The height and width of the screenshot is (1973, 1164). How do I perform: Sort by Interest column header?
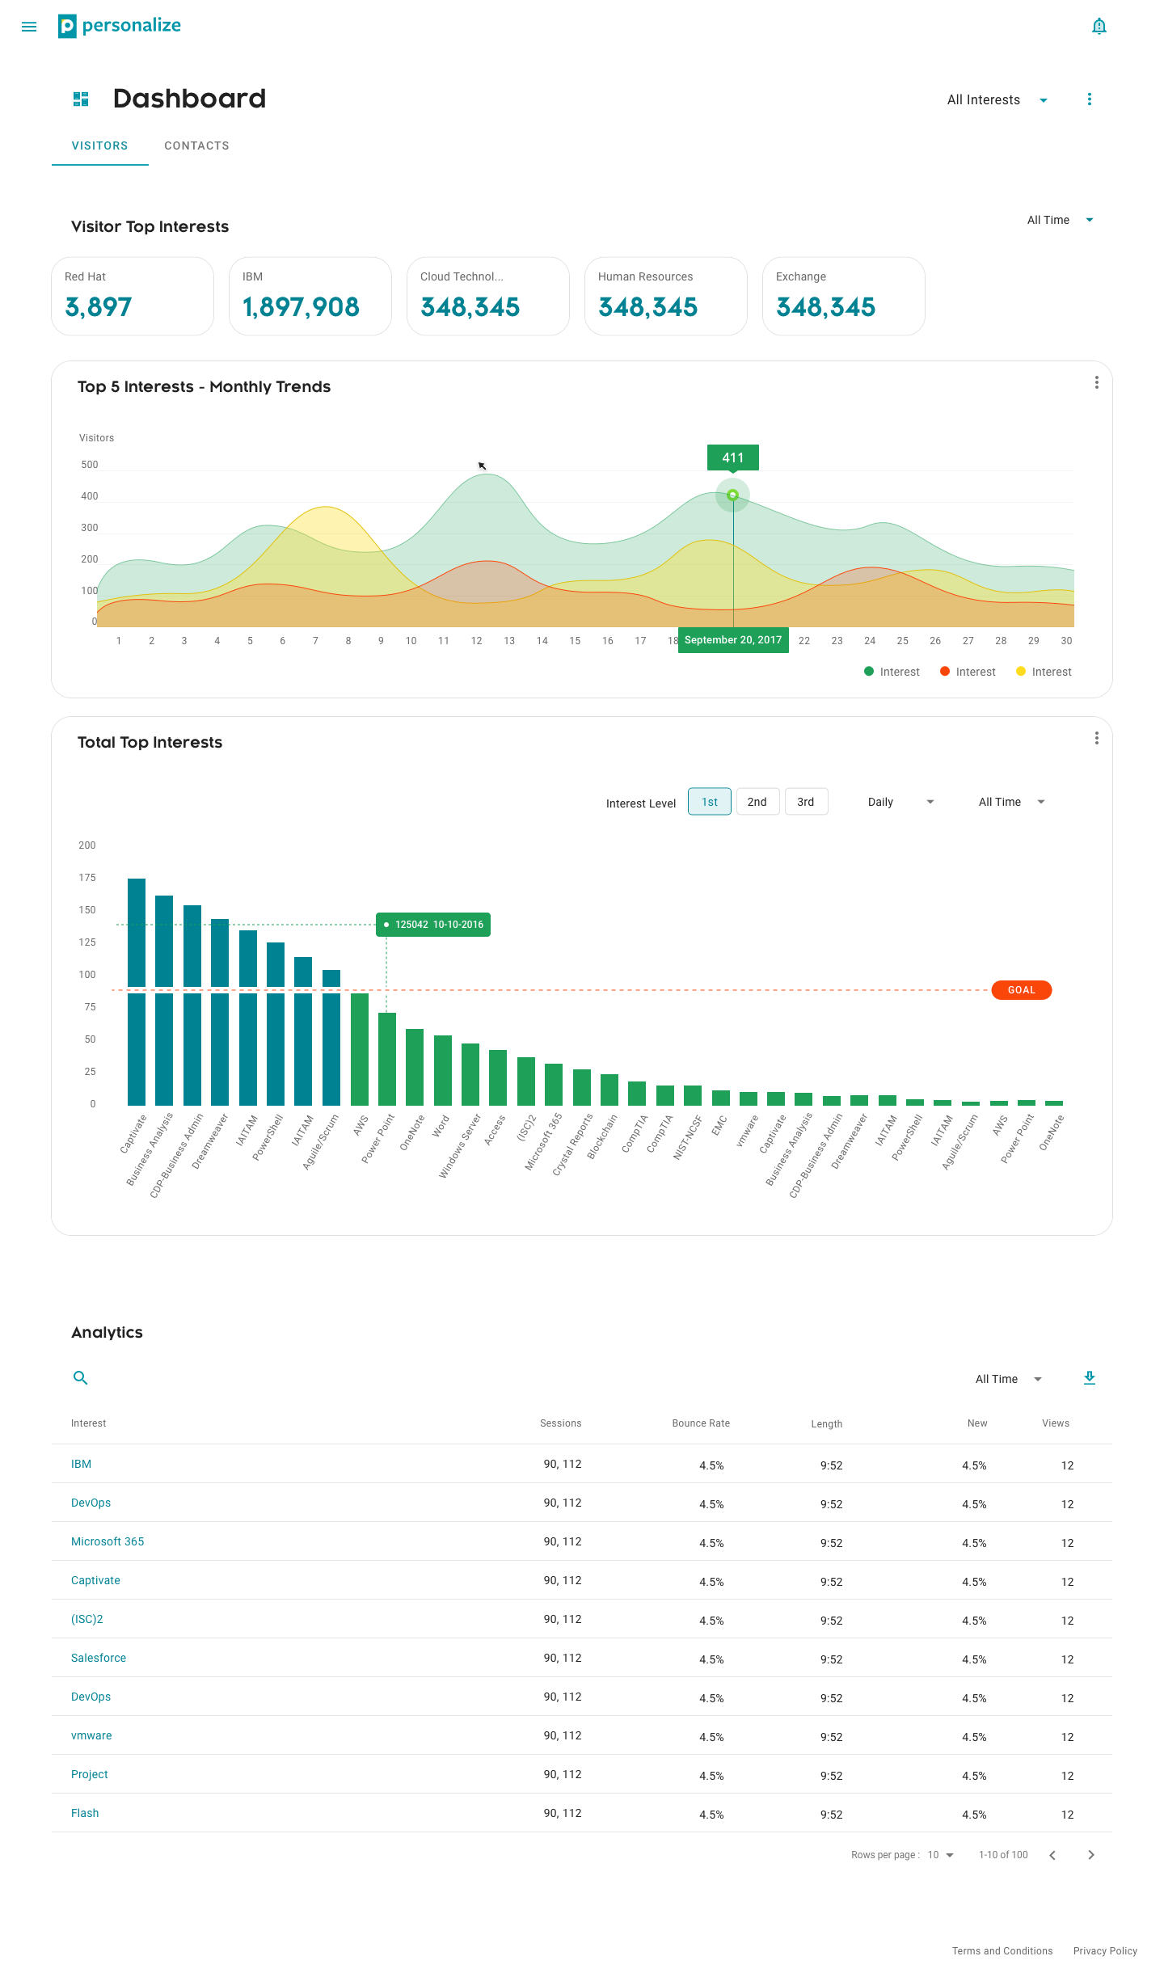coord(89,1423)
